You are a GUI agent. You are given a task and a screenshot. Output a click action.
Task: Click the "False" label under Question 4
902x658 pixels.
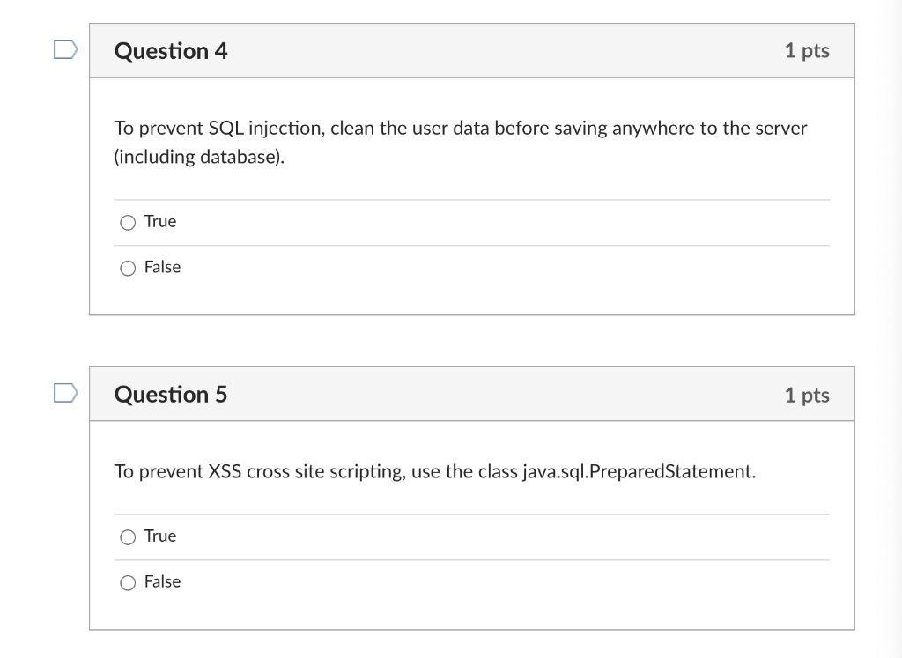tap(162, 267)
